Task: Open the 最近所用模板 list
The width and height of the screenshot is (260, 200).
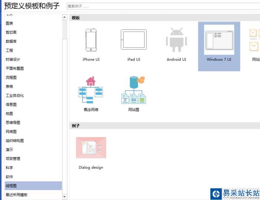Action: click(33, 195)
